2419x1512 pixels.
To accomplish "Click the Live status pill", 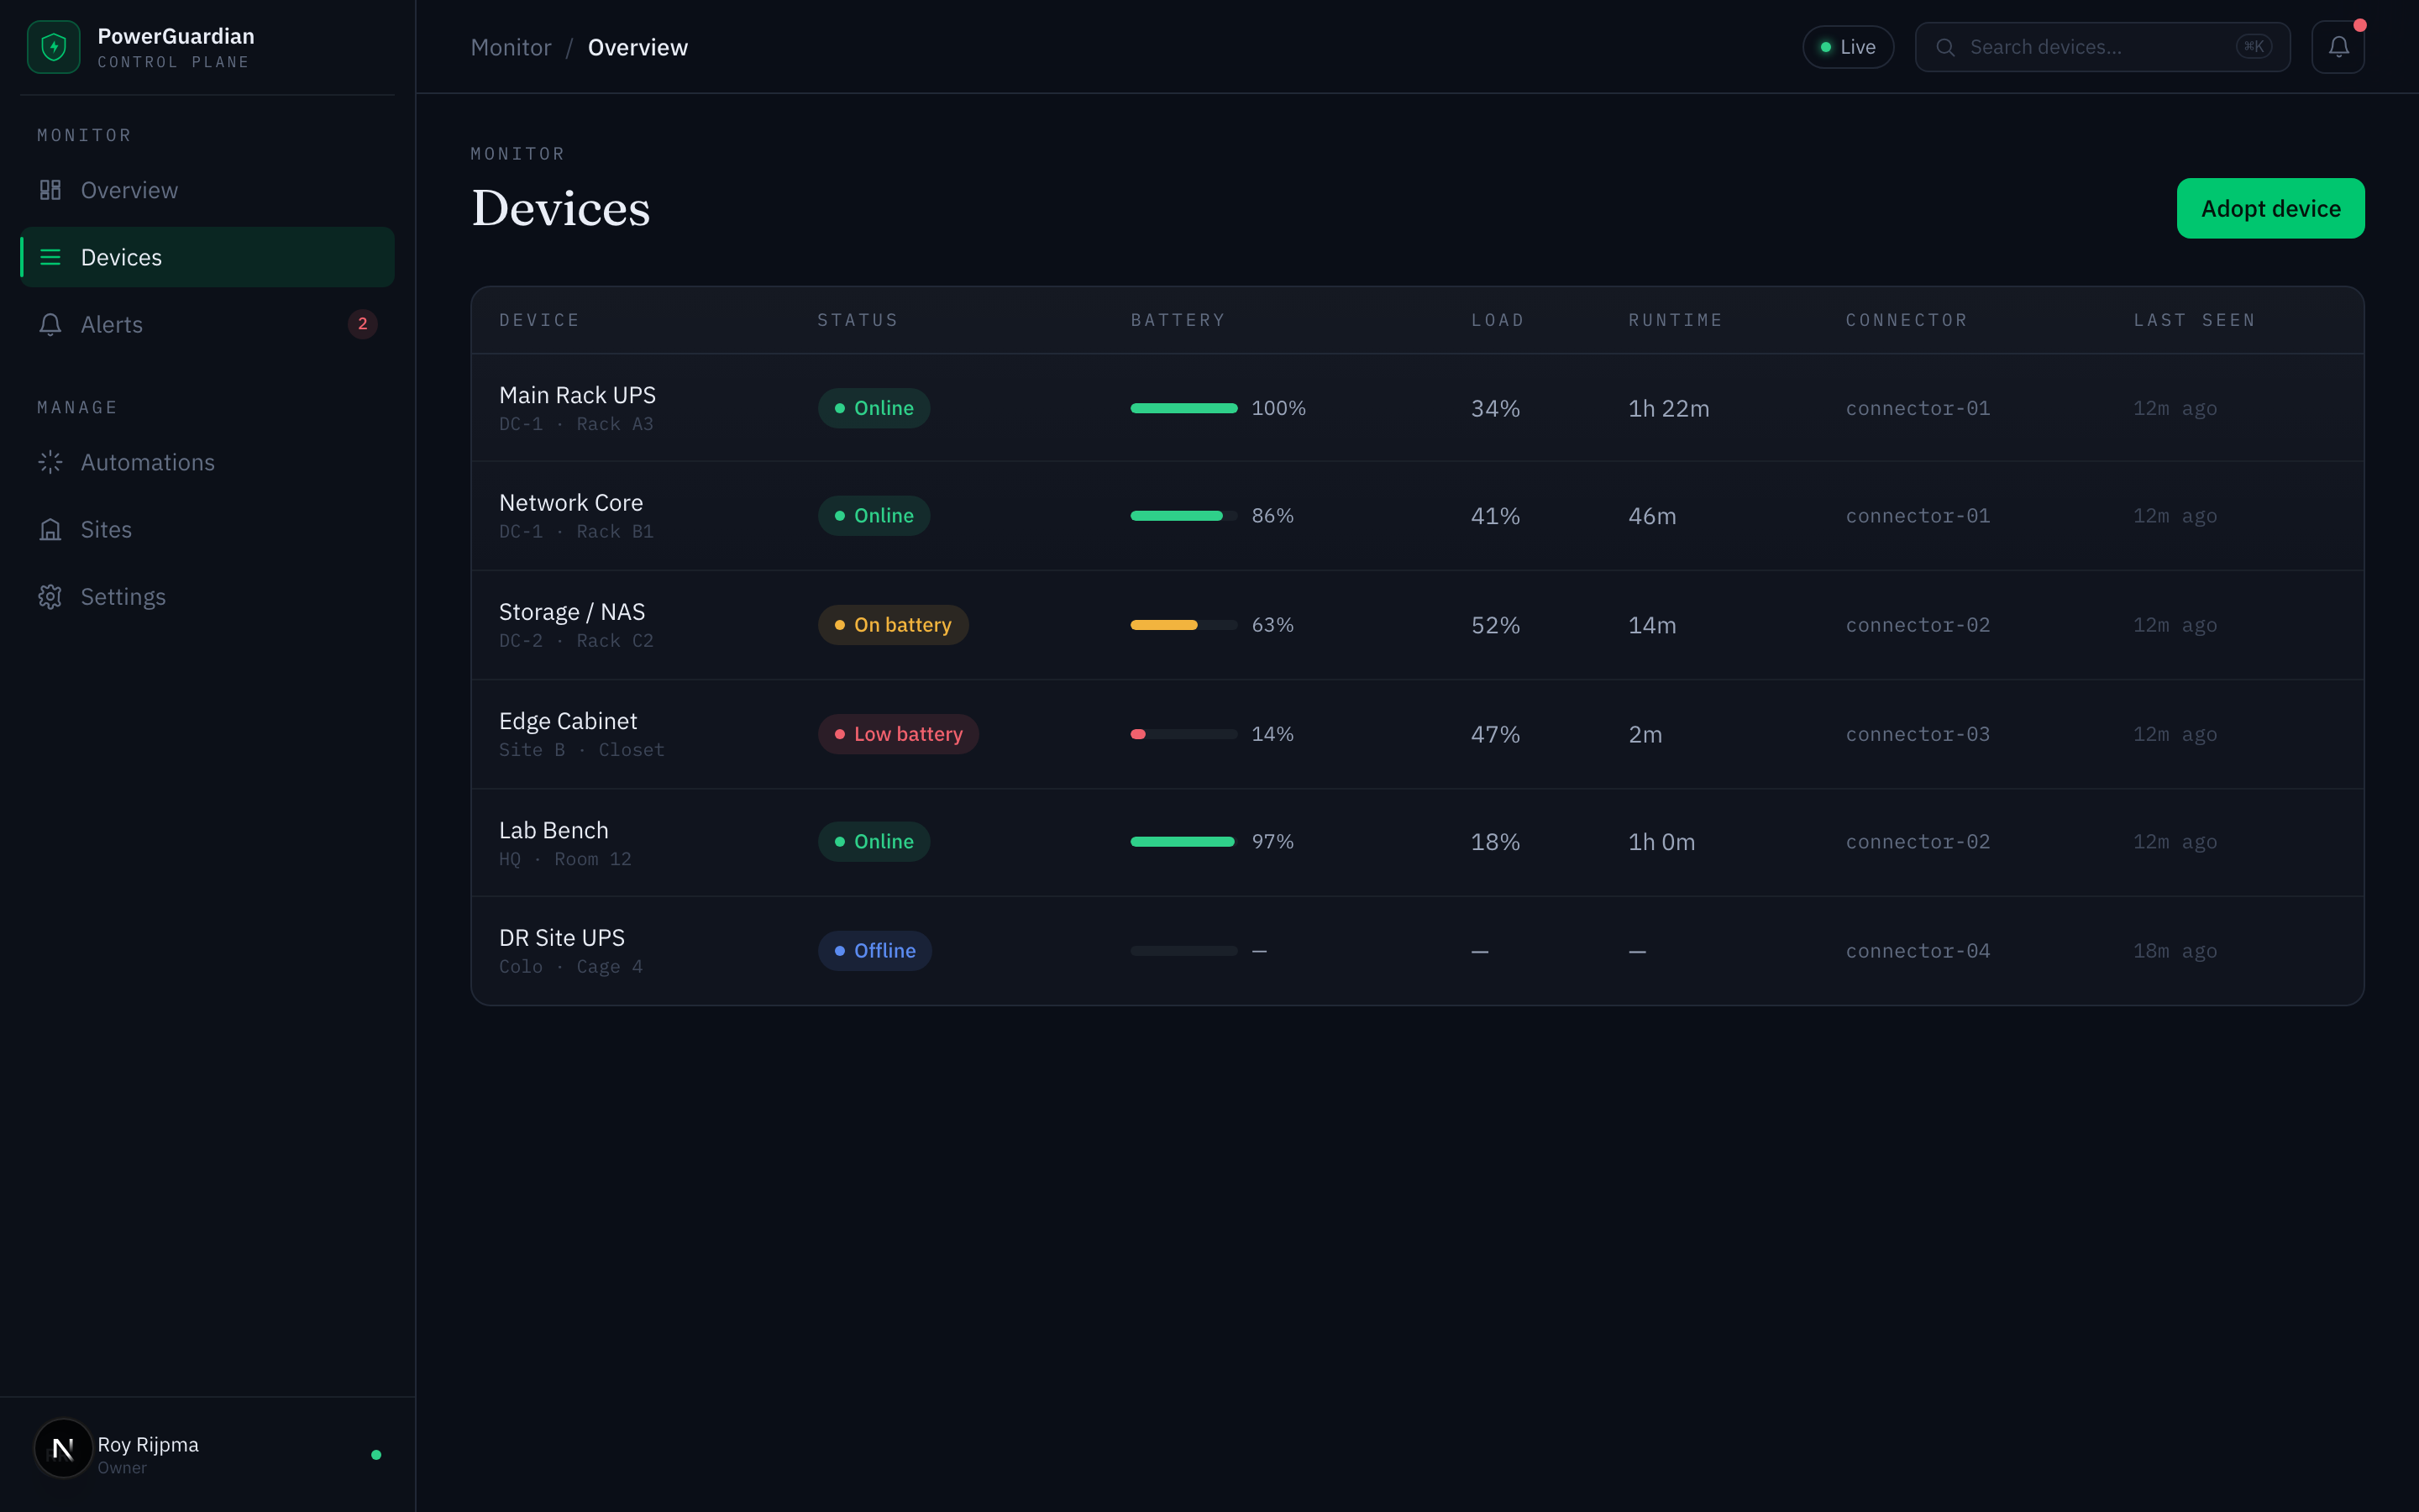I will 1847,47.
